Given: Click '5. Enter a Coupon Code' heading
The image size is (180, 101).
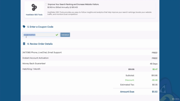Looking at the screenshot, I should [40, 27].
